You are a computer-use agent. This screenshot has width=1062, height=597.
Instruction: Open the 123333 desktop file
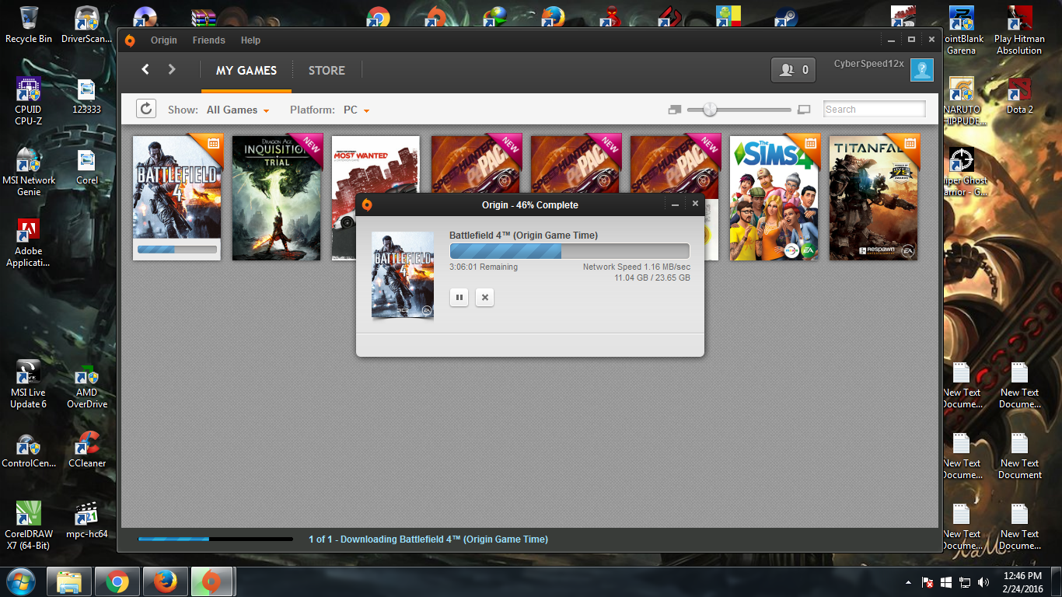pos(86,96)
